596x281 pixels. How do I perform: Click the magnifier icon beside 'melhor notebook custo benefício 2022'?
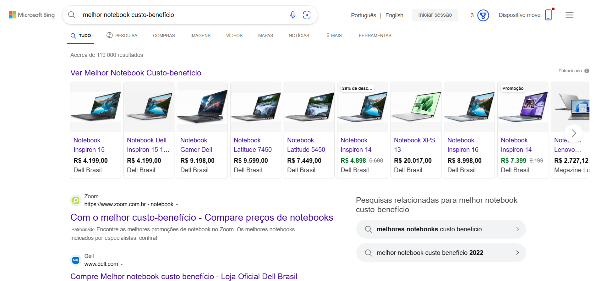368,253
